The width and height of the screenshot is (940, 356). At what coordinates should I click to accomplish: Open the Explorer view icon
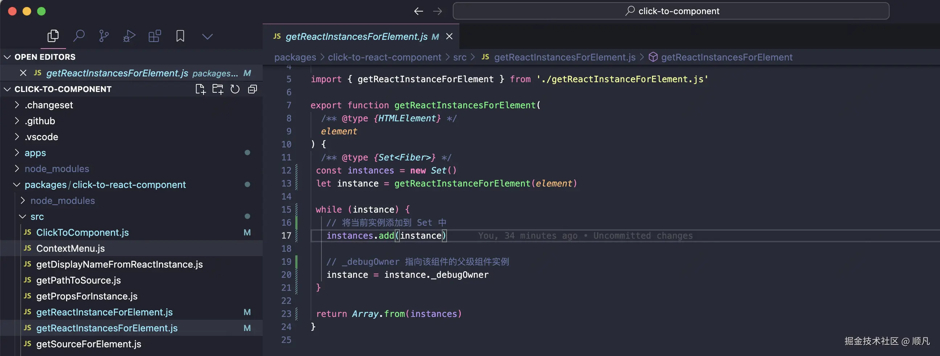tap(53, 36)
